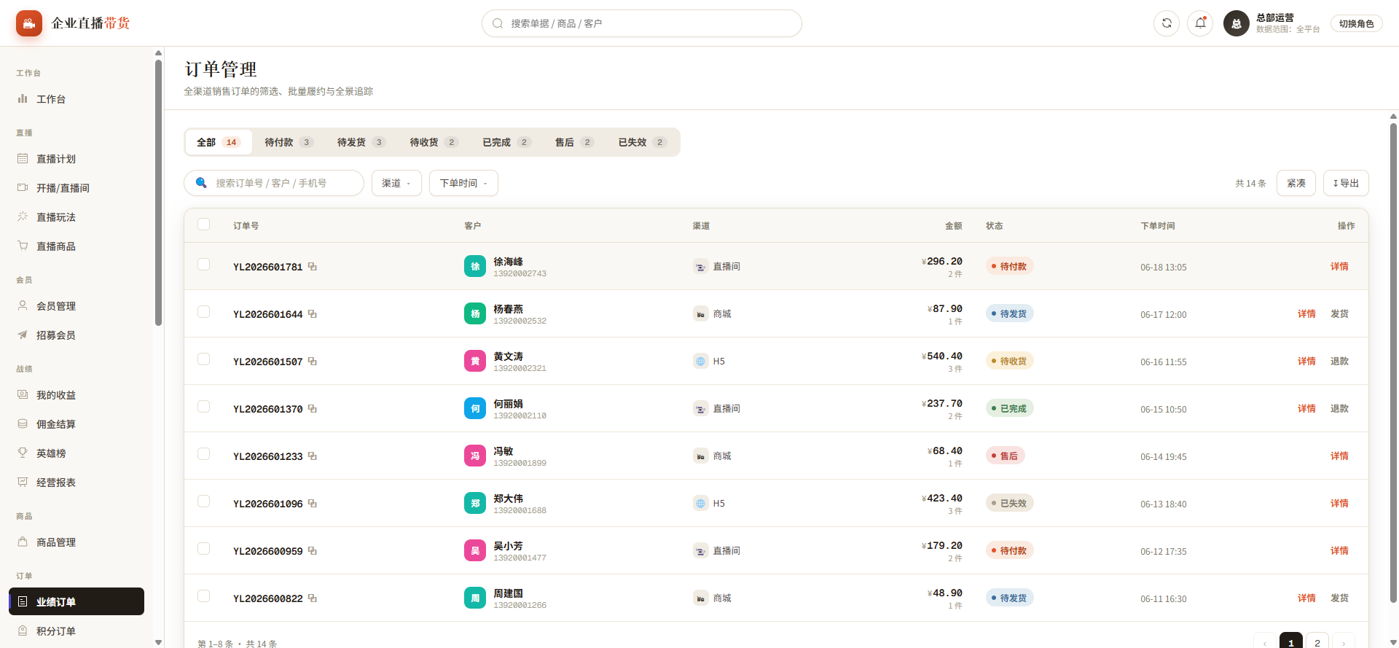Open 直播计划 in the sidebar
The height and width of the screenshot is (648, 1399).
pos(77,159)
